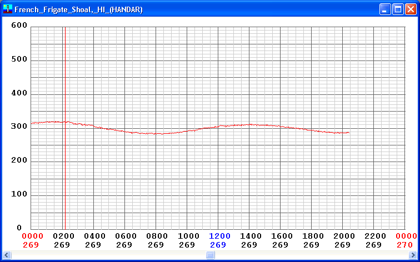This screenshot has width=420, height=262.
Task: Click the scrollbar track right of the thumb
Action: coord(311,255)
